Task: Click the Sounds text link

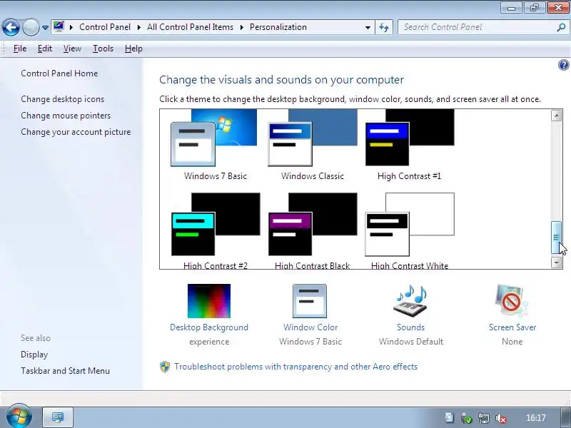Action: click(x=411, y=327)
